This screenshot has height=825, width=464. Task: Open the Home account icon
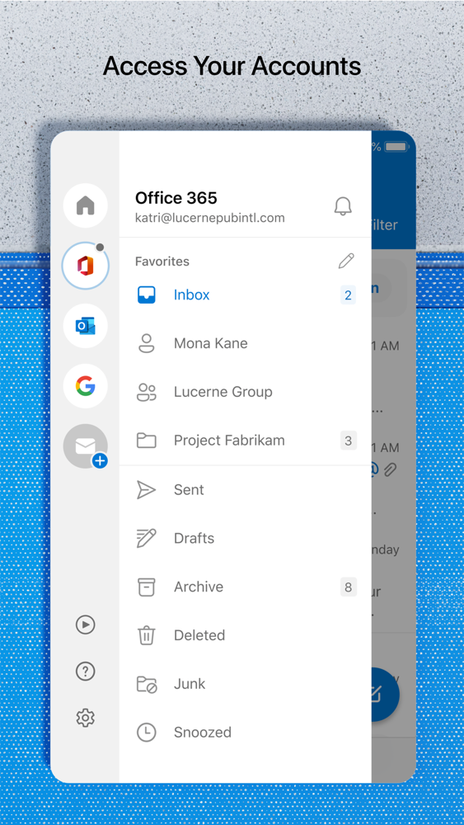tap(85, 205)
